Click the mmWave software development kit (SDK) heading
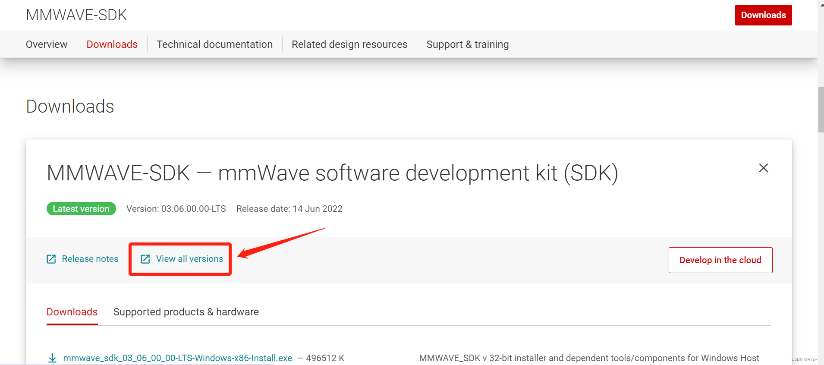 332,173
